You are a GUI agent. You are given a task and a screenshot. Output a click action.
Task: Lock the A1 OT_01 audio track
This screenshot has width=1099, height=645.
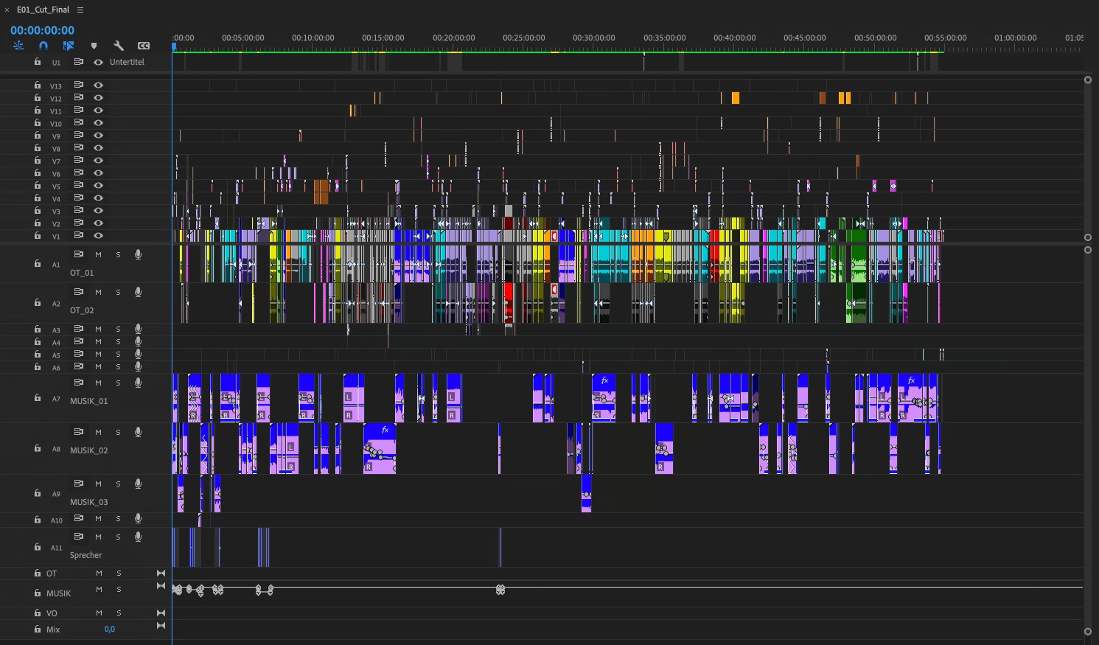click(38, 263)
